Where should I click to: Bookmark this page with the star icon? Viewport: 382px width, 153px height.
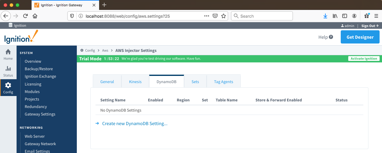224,16
